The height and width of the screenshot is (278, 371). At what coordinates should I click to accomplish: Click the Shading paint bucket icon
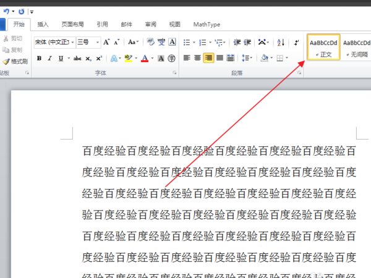(x=264, y=58)
